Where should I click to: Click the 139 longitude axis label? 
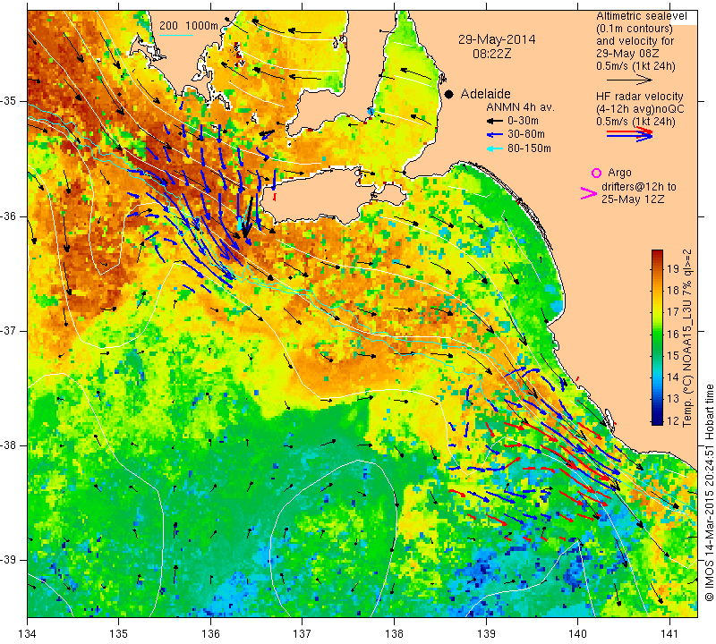click(x=486, y=634)
